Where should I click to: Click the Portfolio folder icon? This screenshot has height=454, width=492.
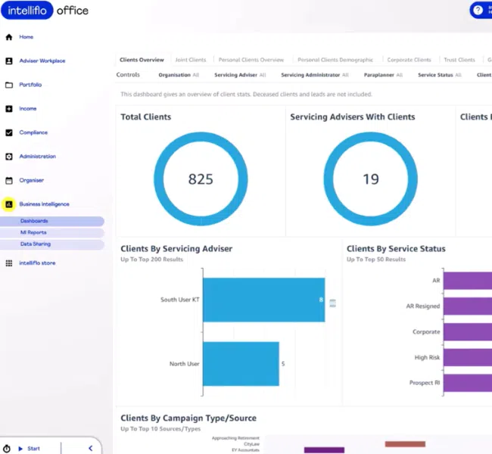[9, 85]
